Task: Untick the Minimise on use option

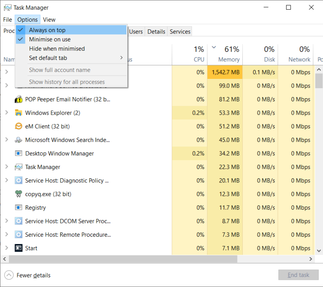Action: 71,39
